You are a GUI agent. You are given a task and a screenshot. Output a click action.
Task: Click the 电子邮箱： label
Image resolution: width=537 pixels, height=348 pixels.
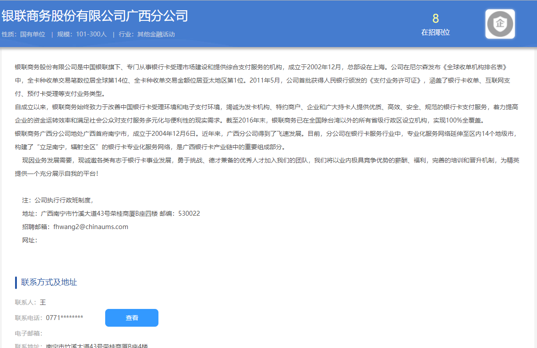coord(28,333)
